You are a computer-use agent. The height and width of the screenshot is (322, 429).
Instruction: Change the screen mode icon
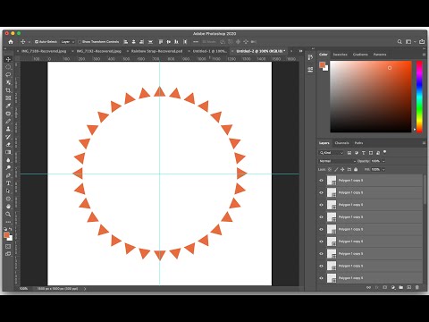pyautogui.click(x=8, y=254)
